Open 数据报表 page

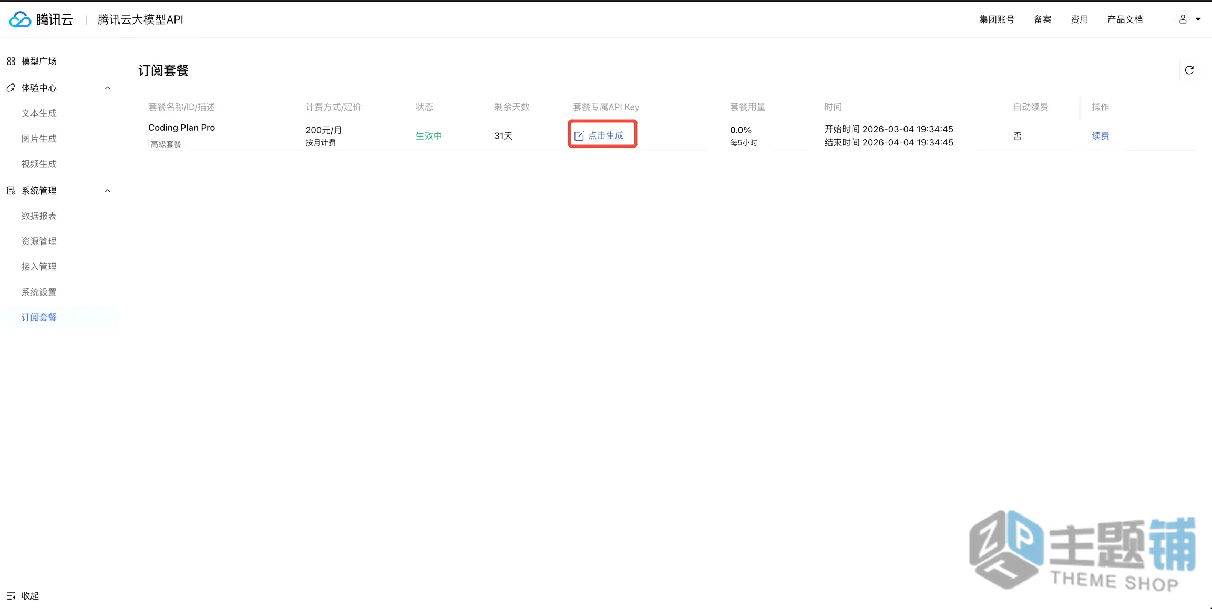click(39, 216)
